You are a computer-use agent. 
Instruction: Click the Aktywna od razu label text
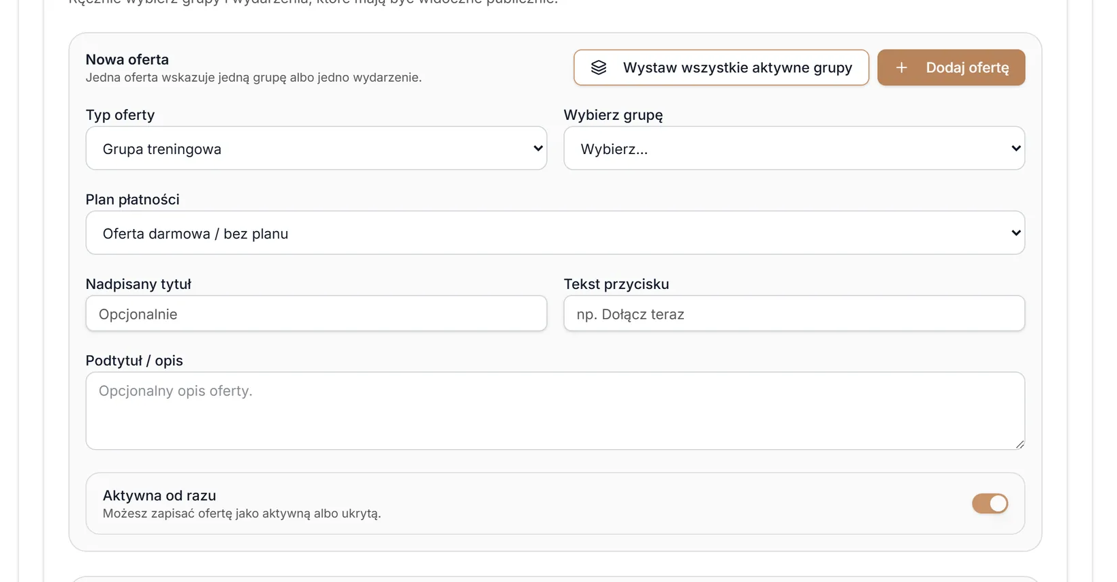[159, 495]
